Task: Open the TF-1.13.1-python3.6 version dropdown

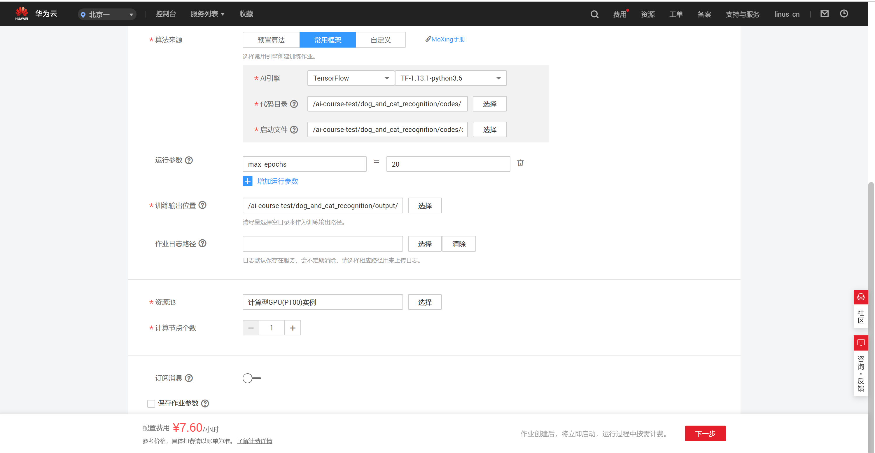Action: coord(450,78)
